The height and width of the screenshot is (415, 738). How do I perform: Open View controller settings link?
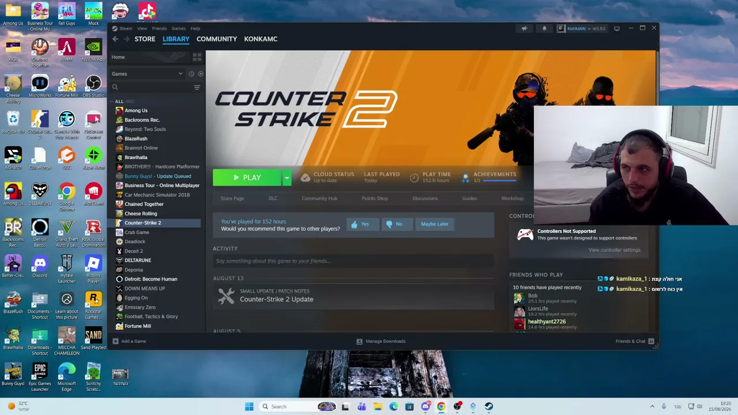(x=615, y=250)
